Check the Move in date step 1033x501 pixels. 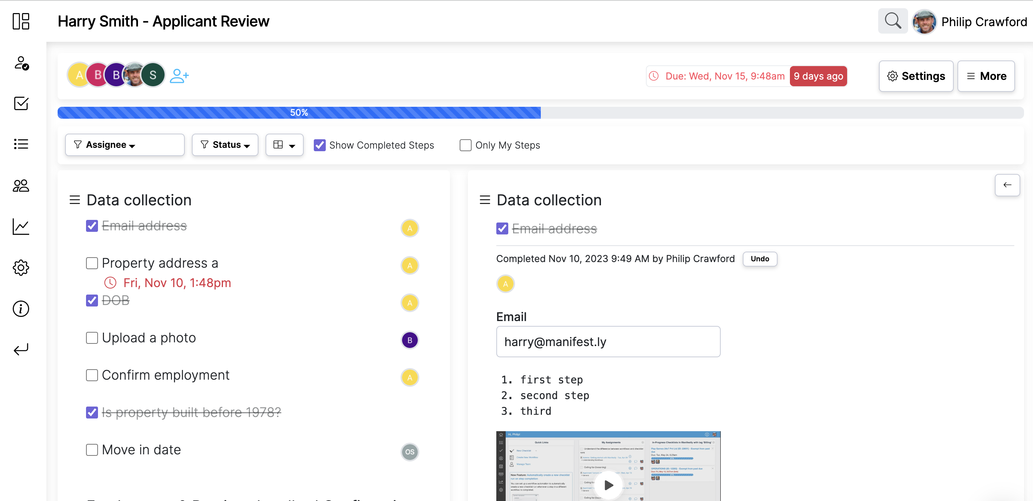pos(92,449)
